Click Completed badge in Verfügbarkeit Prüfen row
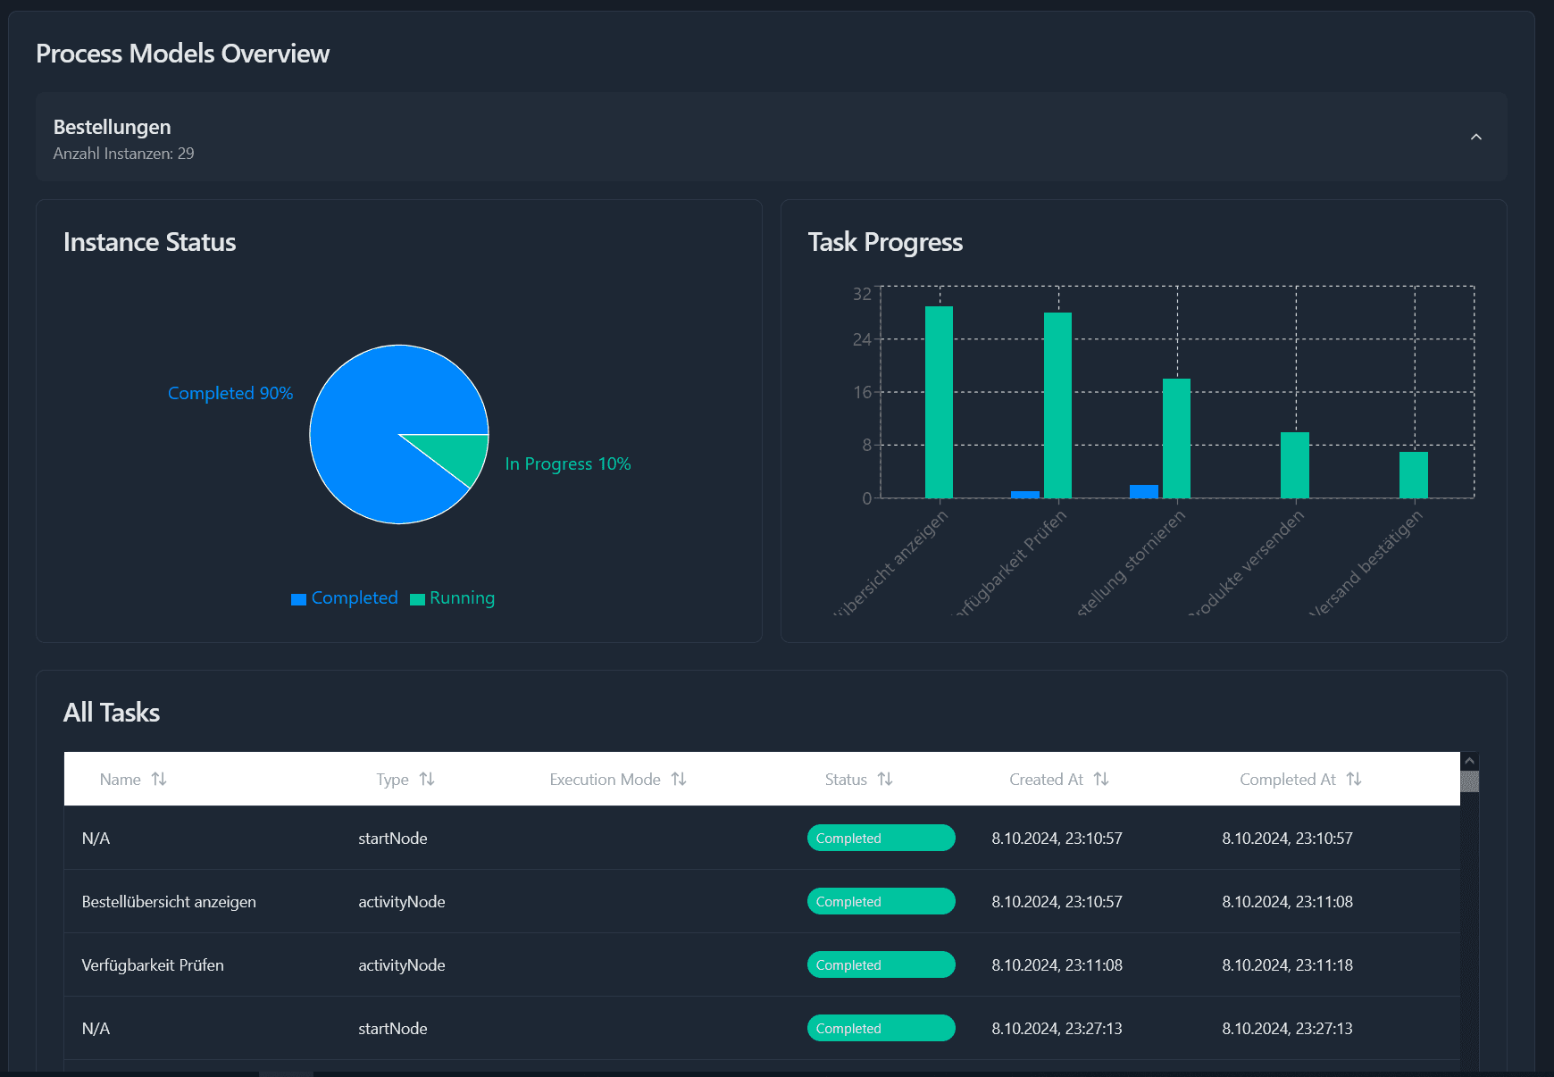The image size is (1554, 1077). pos(881,964)
